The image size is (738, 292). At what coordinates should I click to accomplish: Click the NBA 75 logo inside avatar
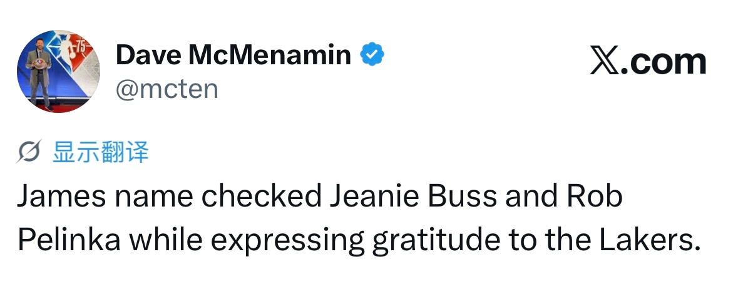(75, 52)
